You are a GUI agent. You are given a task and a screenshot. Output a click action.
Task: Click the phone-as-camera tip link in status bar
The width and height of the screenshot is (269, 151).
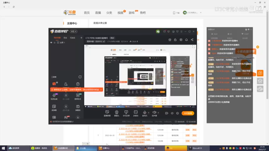(x=63, y=121)
